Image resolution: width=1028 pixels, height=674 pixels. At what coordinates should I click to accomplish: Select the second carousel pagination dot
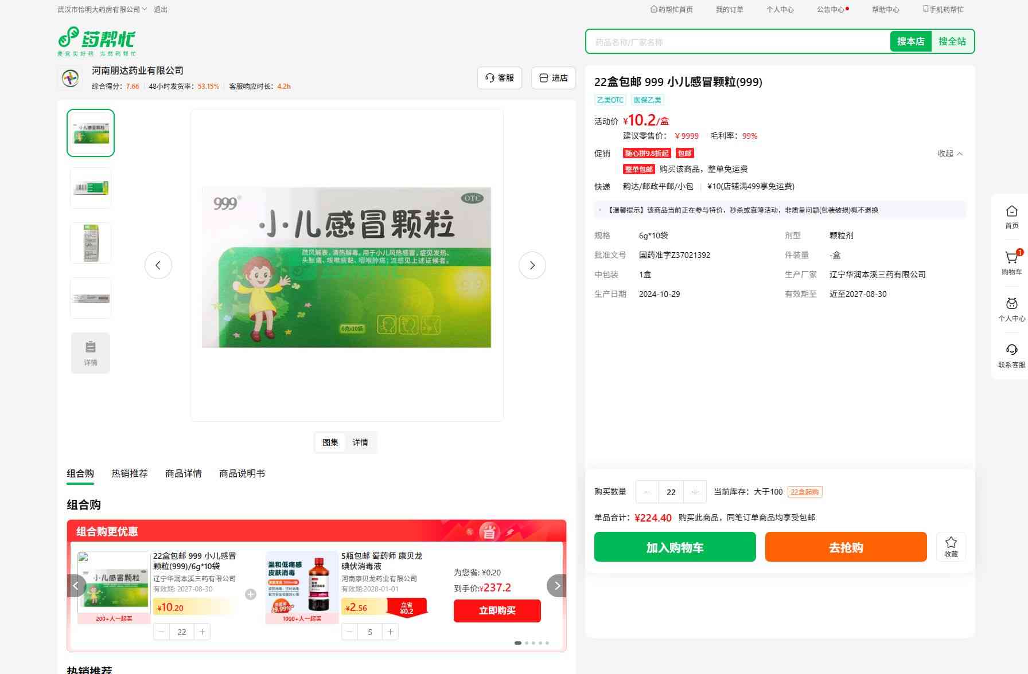tap(526, 643)
